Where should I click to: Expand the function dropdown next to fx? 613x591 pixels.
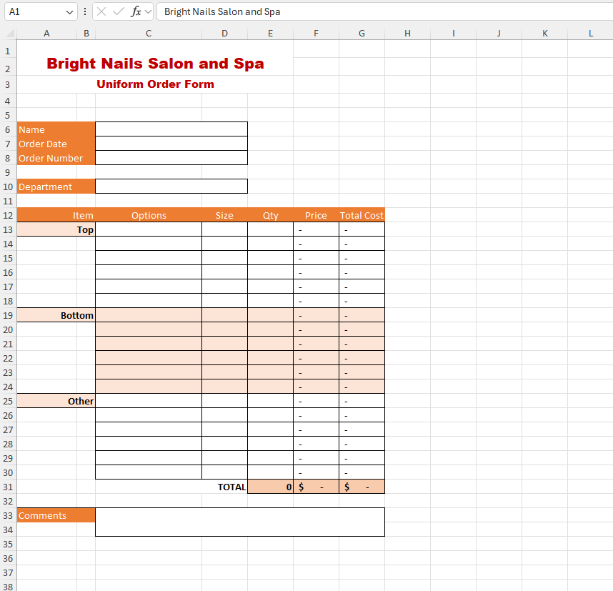pos(148,11)
